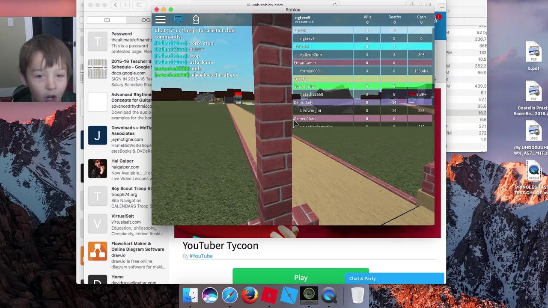
Task: Go forward in Safari window
Action: [x=125, y=5]
